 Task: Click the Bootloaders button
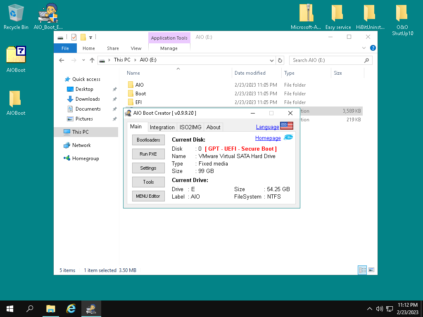(x=148, y=140)
